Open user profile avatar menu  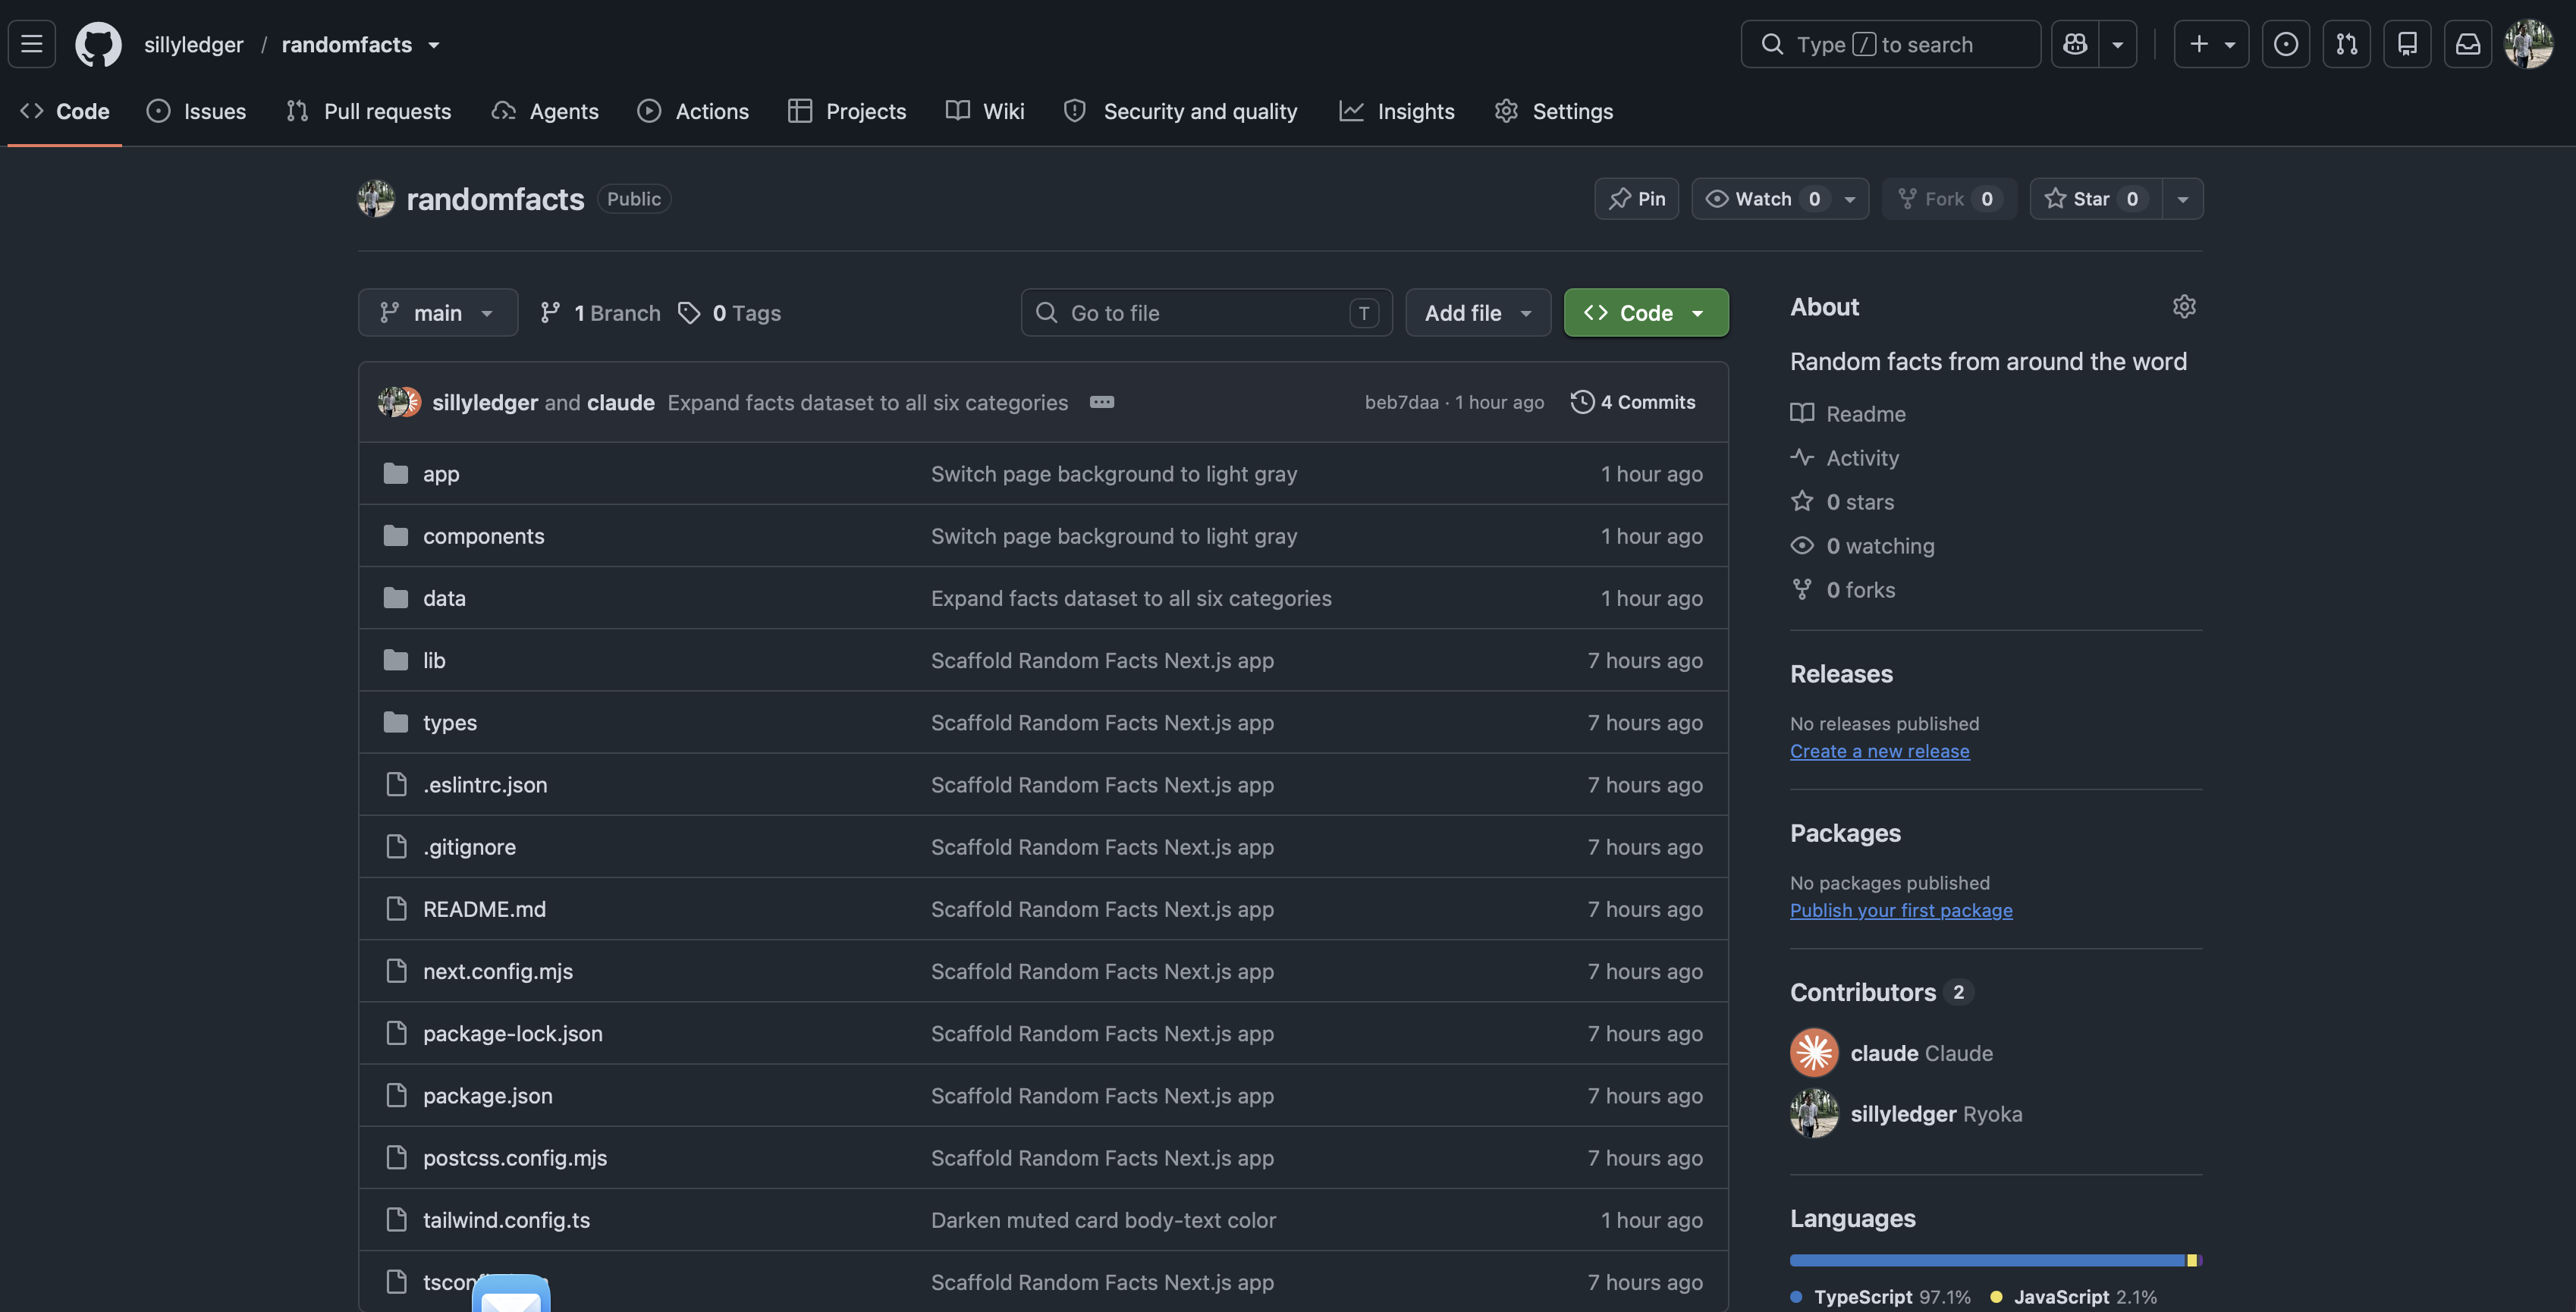(2528, 44)
